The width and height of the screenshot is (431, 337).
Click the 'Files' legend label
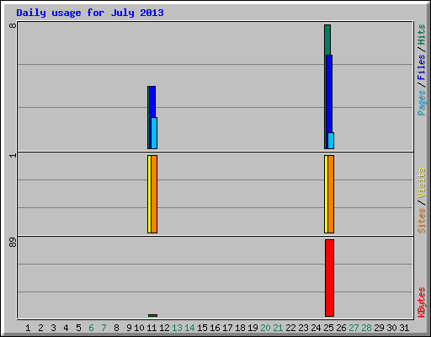pos(421,67)
